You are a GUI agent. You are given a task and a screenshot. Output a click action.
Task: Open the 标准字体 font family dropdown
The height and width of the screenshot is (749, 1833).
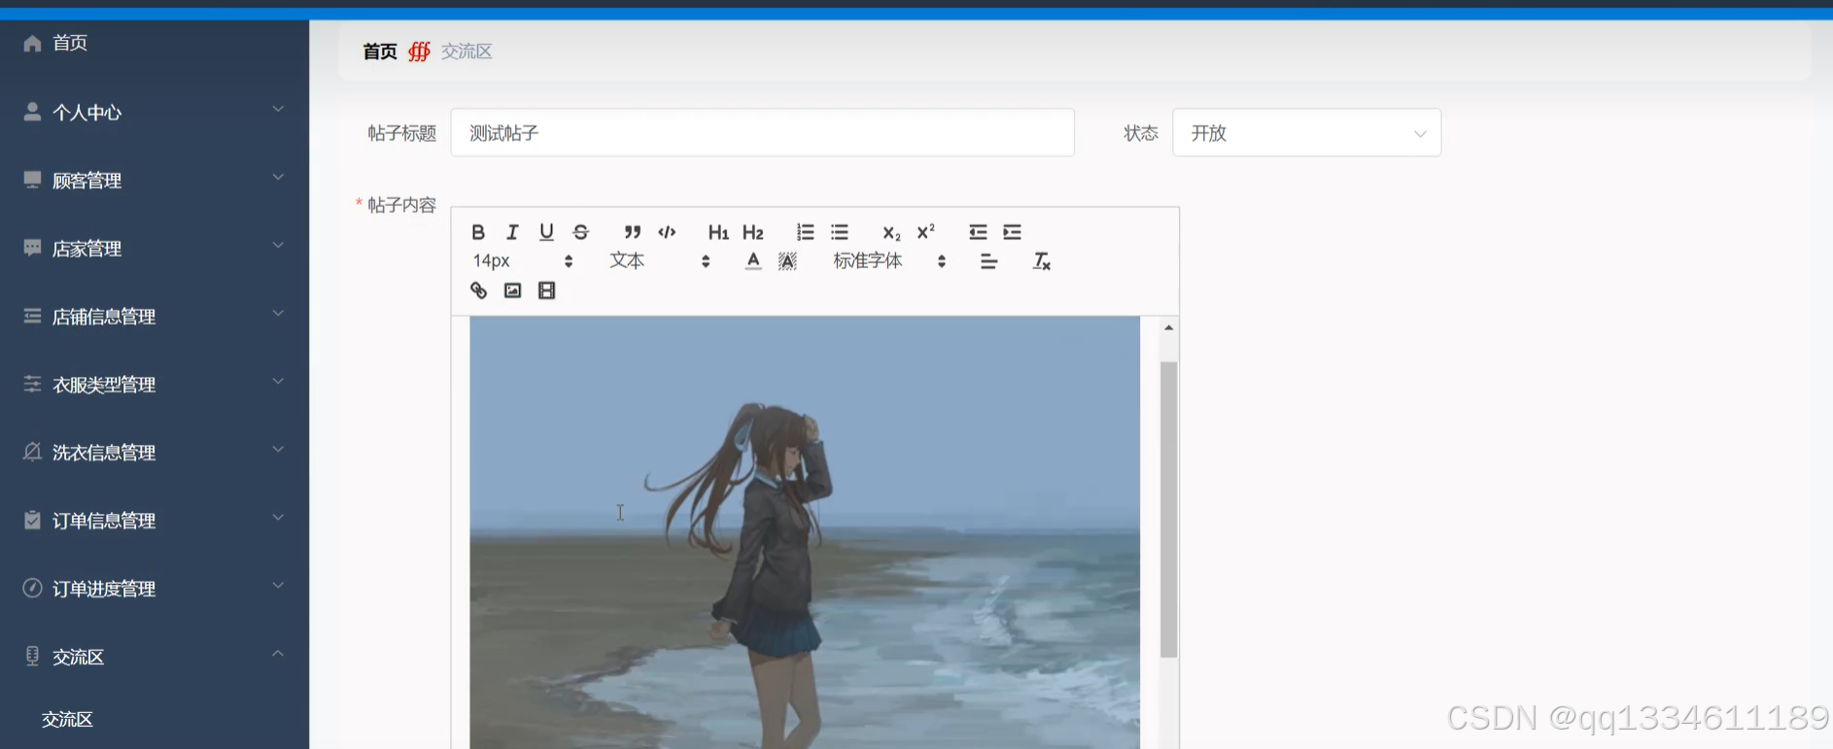click(889, 261)
